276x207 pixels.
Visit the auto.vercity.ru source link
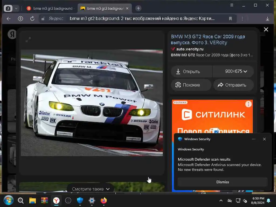click(190, 49)
